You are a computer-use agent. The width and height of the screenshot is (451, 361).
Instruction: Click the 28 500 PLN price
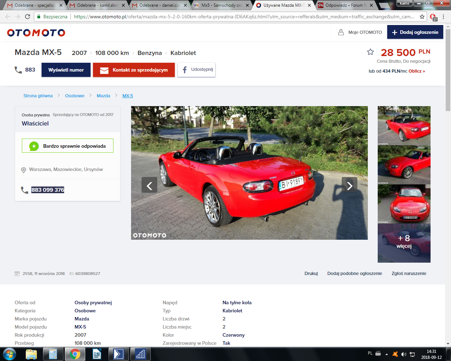coord(406,53)
